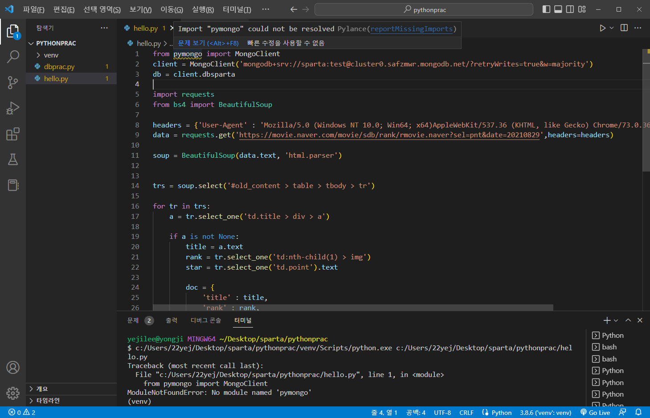Click errors and warnings count in status bar

(22, 413)
